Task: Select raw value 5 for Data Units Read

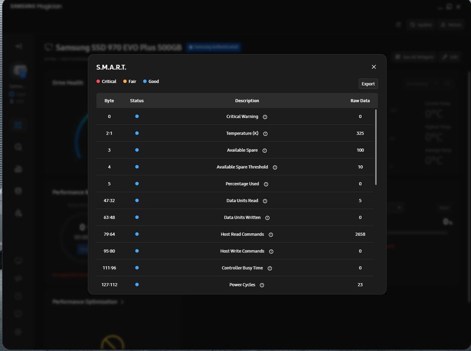Action: pos(360,200)
